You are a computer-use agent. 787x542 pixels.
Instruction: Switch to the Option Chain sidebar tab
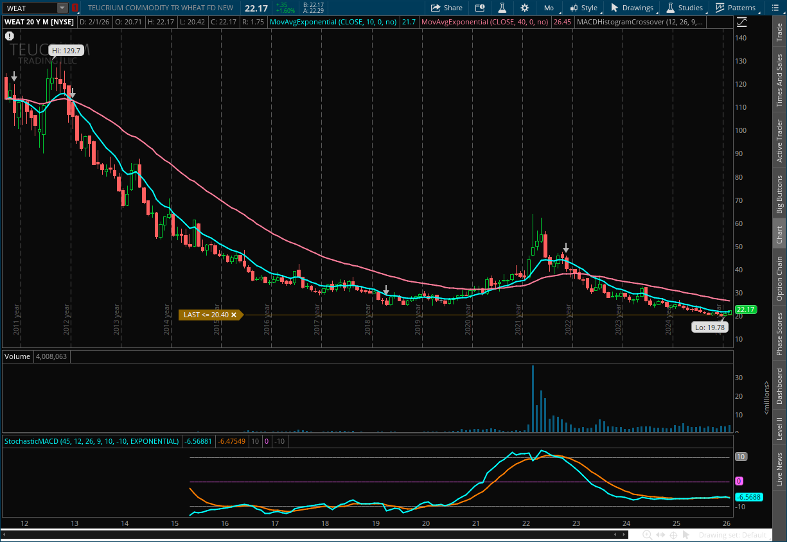coord(779,279)
